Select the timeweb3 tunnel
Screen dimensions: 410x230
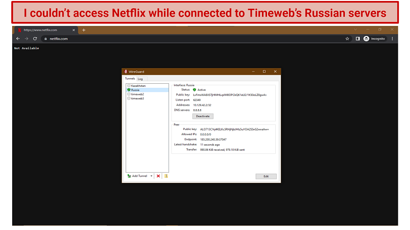pos(147,98)
